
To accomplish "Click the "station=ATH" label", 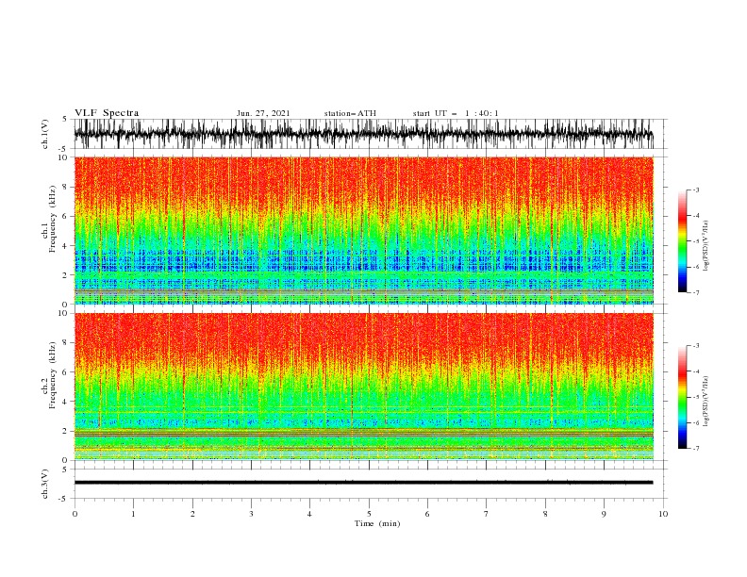I will (350, 113).
